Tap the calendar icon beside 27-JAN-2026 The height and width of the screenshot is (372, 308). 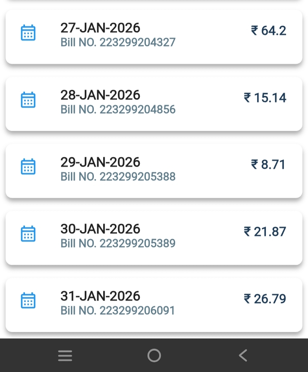pyautogui.click(x=28, y=33)
